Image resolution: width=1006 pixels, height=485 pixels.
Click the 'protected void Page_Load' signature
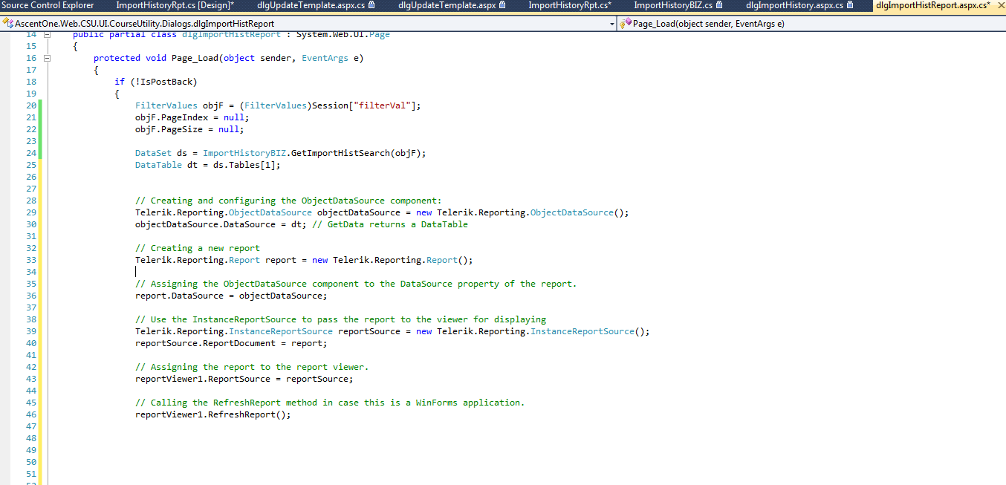(x=228, y=58)
